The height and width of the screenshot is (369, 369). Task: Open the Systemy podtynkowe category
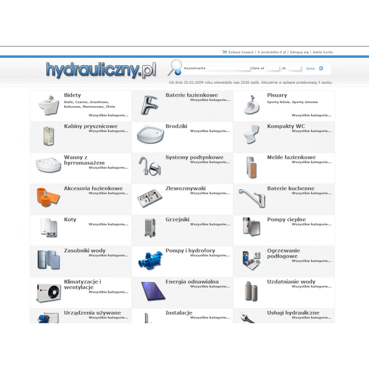point(194,157)
